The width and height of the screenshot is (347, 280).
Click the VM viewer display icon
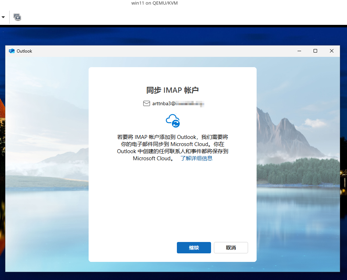click(x=17, y=17)
